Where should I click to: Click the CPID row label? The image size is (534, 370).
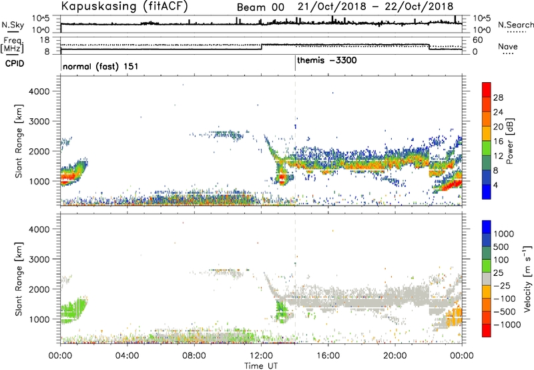15,63
